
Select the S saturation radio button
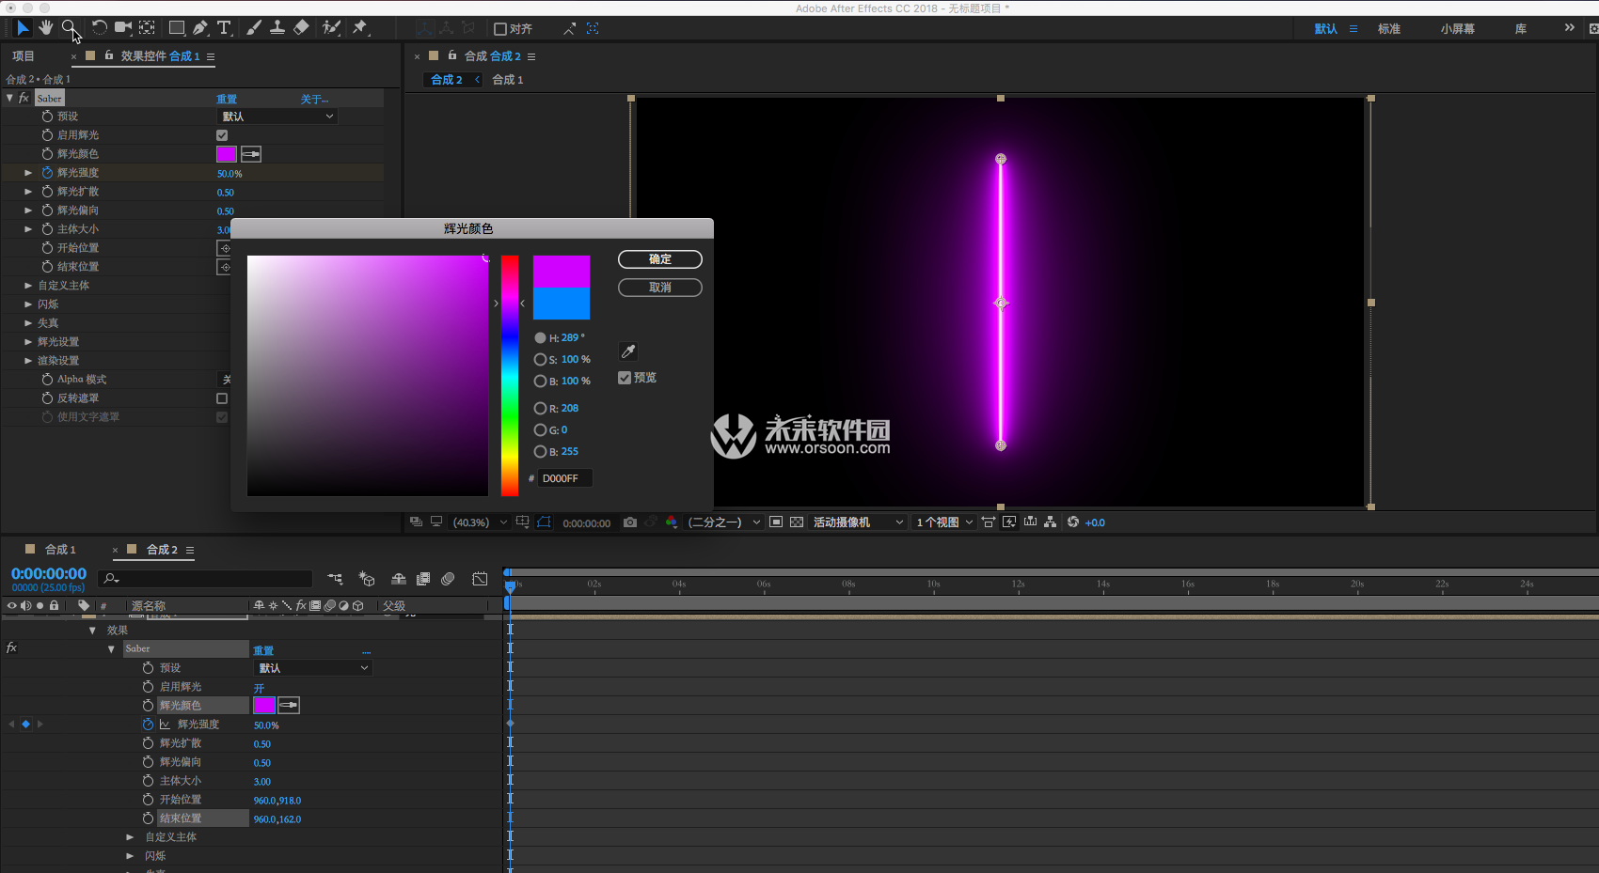click(540, 360)
